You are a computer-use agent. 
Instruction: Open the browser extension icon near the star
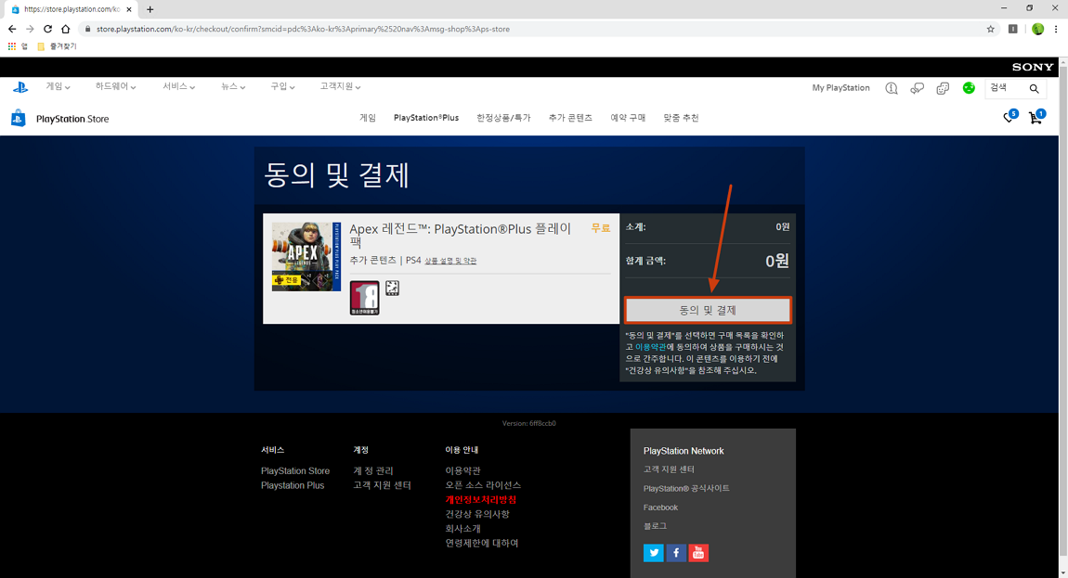[1013, 29]
